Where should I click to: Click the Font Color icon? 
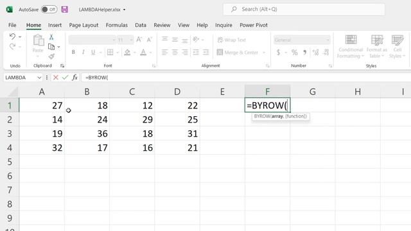(143, 53)
